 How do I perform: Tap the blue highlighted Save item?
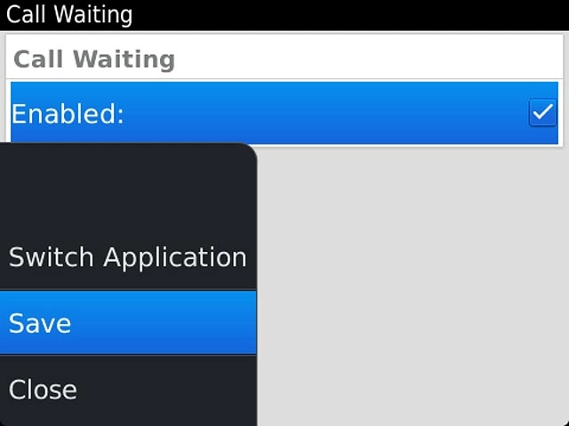coord(128,323)
